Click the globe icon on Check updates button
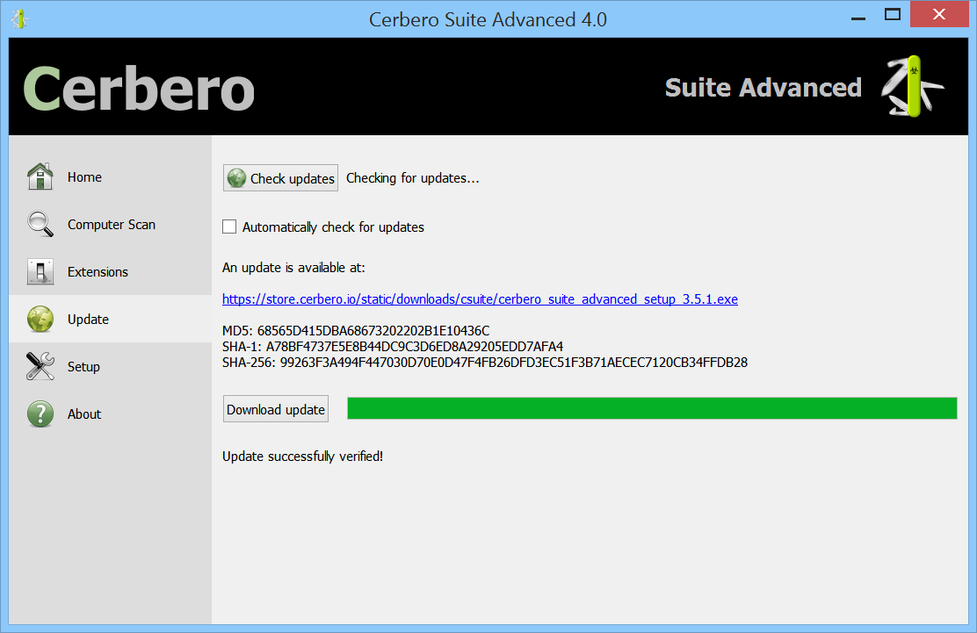 [x=236, y=178]
